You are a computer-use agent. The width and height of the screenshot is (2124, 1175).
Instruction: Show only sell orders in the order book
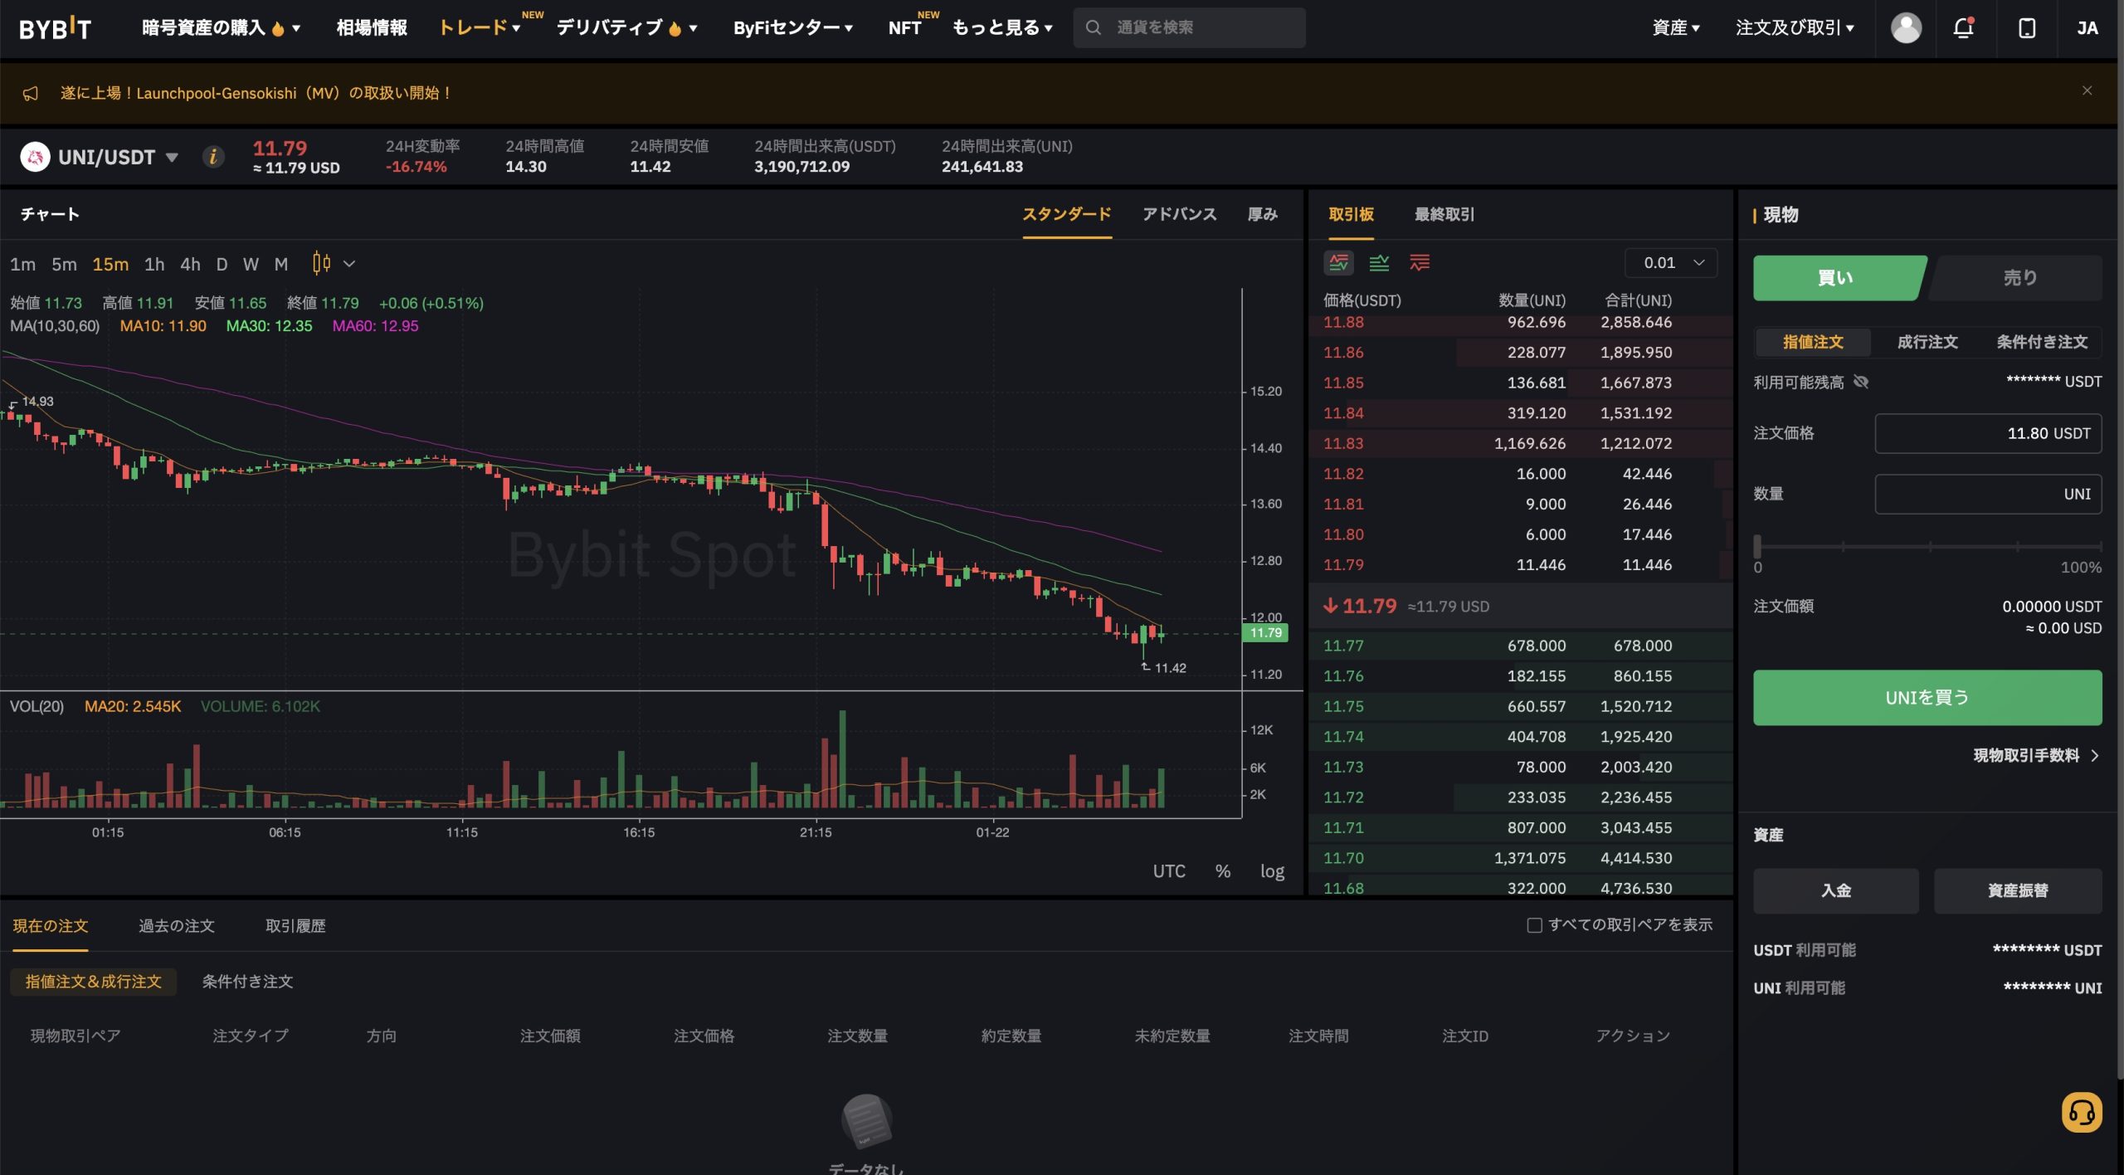(x=1419, y=263)
